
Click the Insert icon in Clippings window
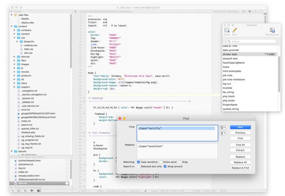pyautogui.click(x=227, y=30)
